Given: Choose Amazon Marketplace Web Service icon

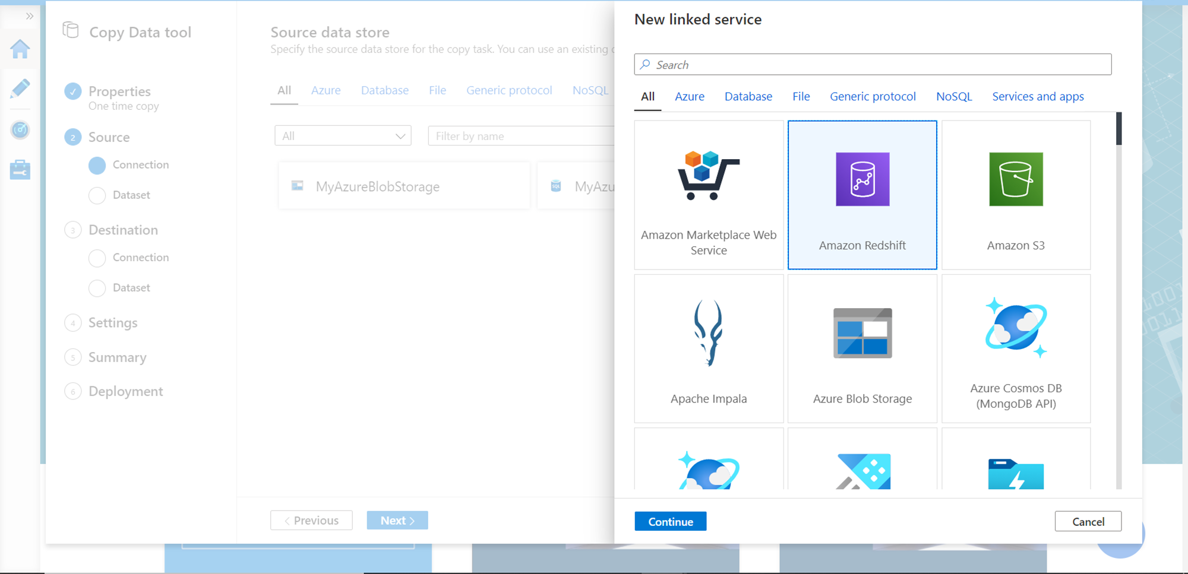Looking at the screenshot, I should (709, 176).
